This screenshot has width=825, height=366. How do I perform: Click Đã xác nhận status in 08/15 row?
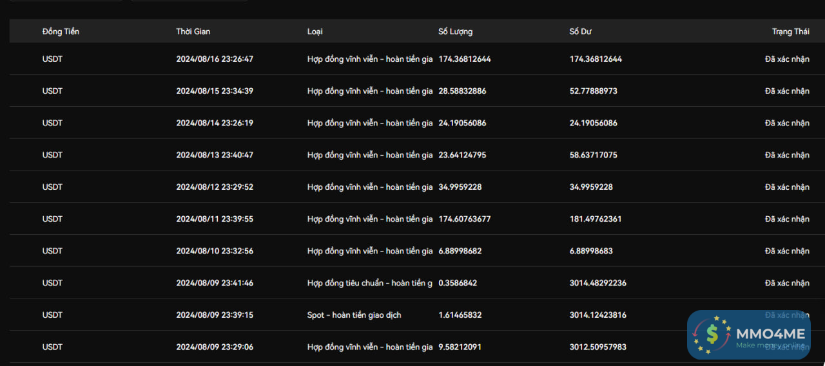pyautogui.click(x=787, y=91)
